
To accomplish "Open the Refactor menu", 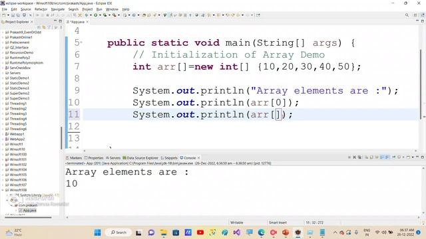I will (41, 9).
